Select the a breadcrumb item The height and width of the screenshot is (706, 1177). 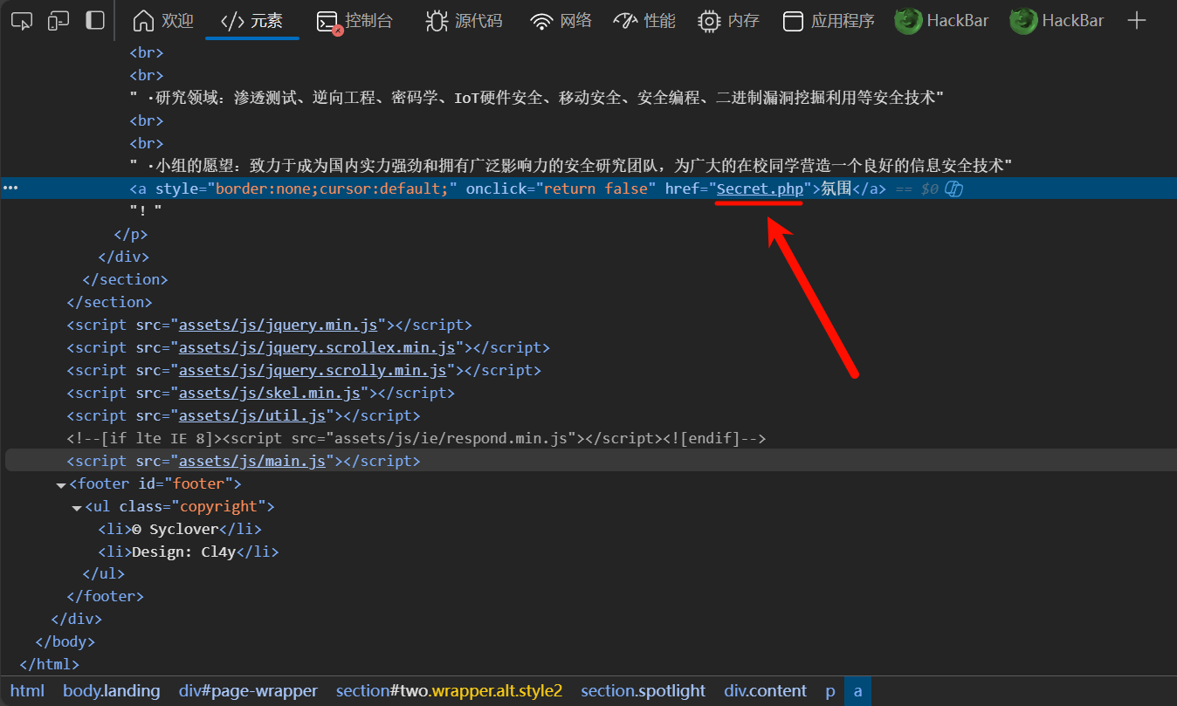[x=857, y=690]
